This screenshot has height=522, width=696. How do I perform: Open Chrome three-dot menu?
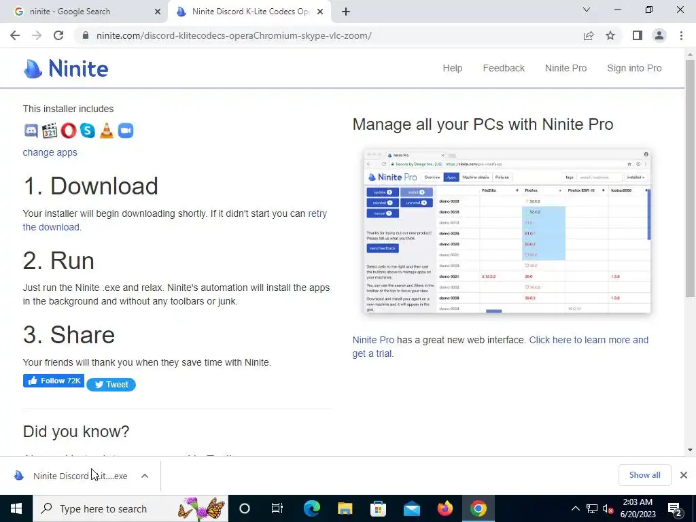pos(681,35)
